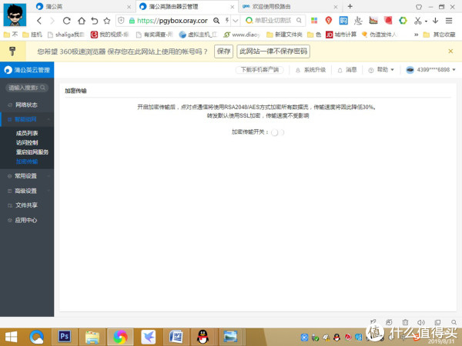The height and width of the screenshot is (346, 462).
Task: Bookmark this page with the star icon
Action: 107,21
